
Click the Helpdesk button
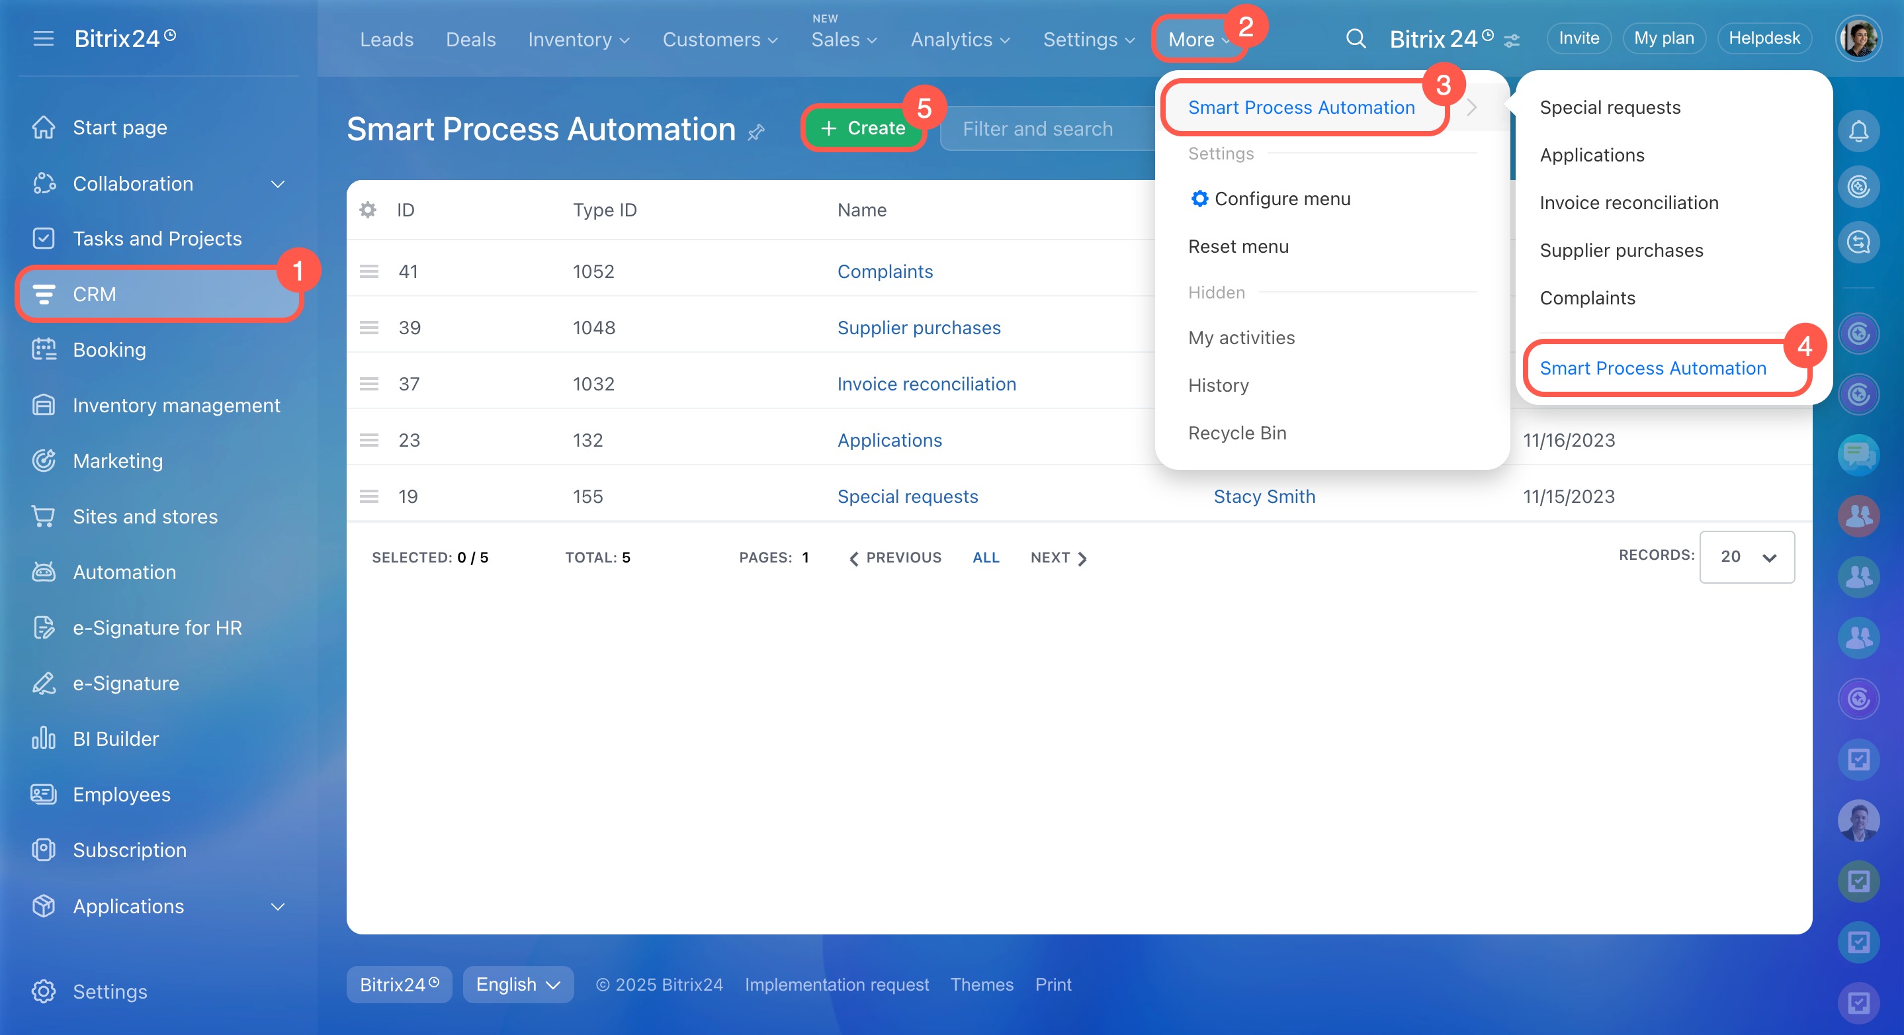pyautogui.click(x=1764, y=38)
